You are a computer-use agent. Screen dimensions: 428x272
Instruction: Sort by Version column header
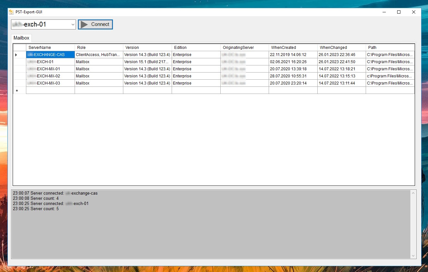coord(147,47)
